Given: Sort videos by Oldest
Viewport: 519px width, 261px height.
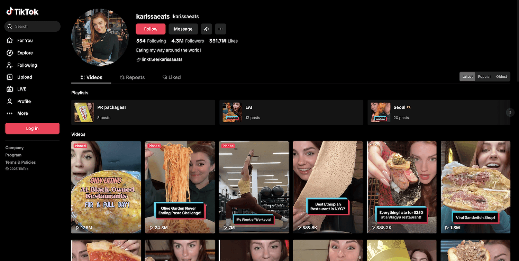Looking at the screenshot, I should (x=501, y=77).
